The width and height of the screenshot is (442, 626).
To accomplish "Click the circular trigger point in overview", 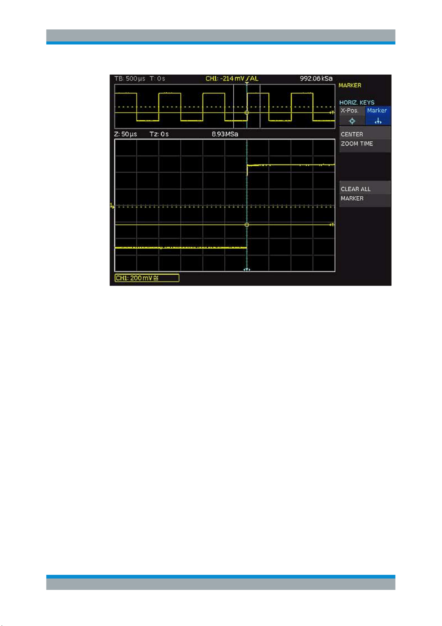I will coord(247,112).
